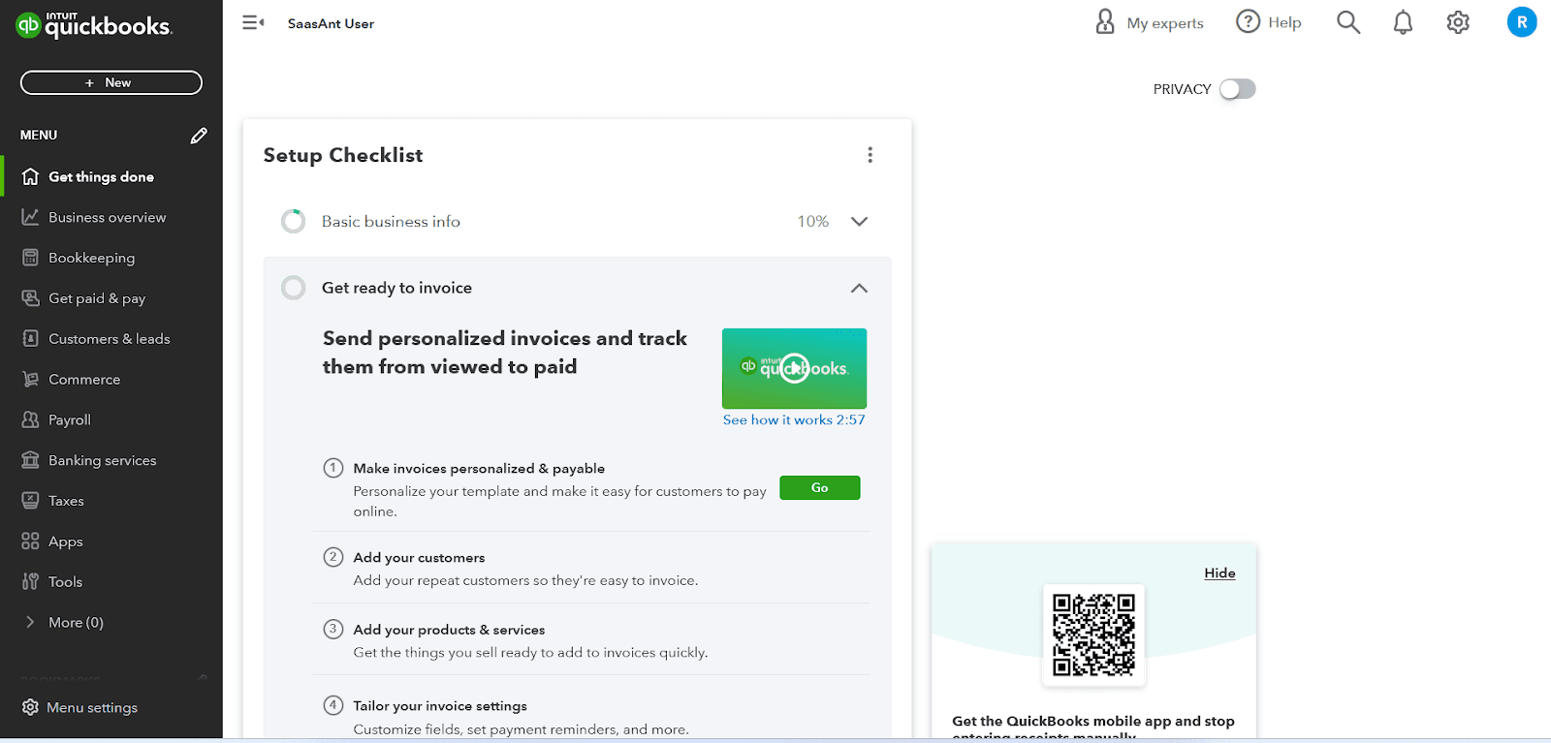Click the Get things done home icon
1551x743 pixels.
30,176
